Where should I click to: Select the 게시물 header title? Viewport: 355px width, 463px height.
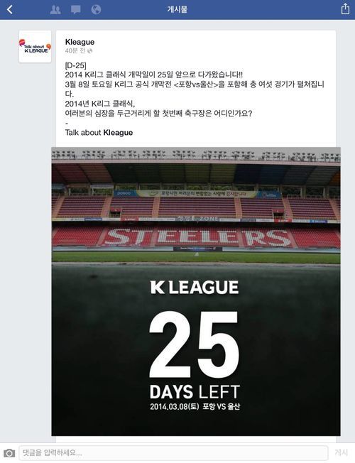pos(177,9)
